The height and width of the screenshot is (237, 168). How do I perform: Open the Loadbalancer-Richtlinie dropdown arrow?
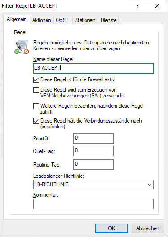pos(150,184)
